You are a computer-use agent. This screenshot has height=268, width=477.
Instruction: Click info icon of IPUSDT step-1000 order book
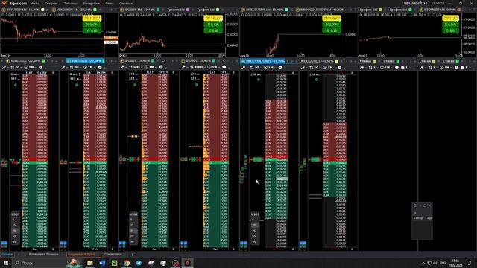pos(224,67)
